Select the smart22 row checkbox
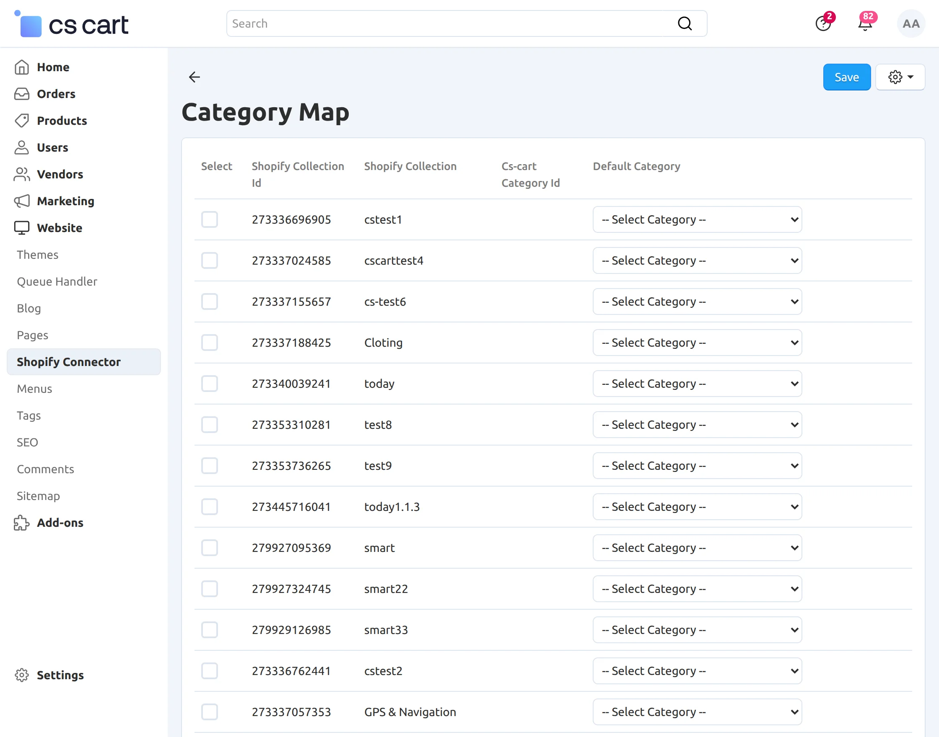This screenshot has height=737, width=939. pyautogui.click(x=210, y=589)
